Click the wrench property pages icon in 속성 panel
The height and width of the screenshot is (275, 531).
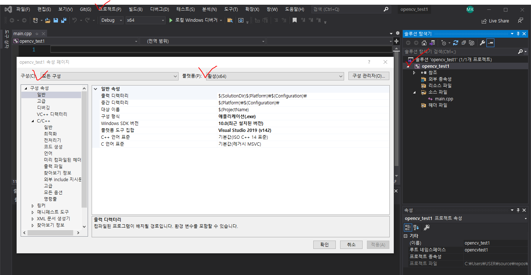pyautogui.click(x=427, y=227)
